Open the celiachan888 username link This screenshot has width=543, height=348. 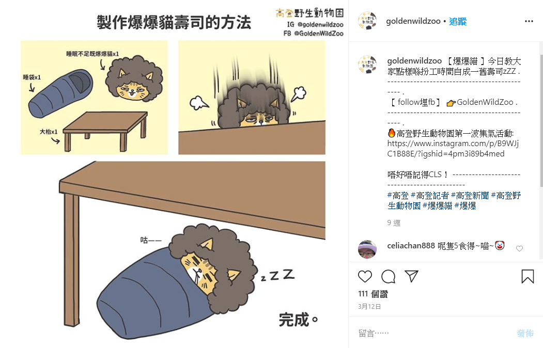tap(411, 246)
